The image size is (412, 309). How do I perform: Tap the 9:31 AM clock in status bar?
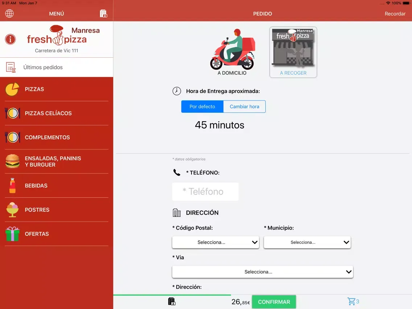click(9, 3)
